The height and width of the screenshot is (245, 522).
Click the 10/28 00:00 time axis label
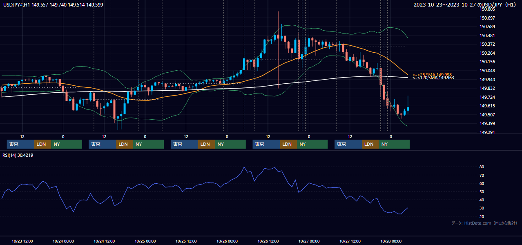coord(391,241)
